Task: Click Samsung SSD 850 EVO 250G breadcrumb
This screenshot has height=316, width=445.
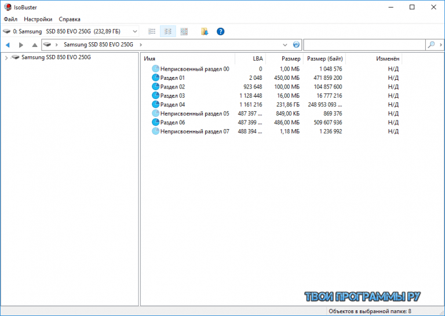Action: pos(98,45)
